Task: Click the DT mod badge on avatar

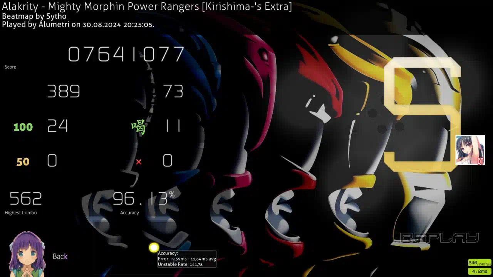Action: click(480, 161)
